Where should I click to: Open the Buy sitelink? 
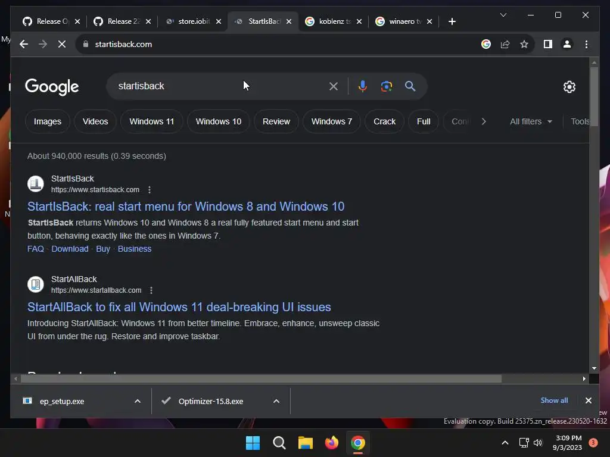pos(103,249)
